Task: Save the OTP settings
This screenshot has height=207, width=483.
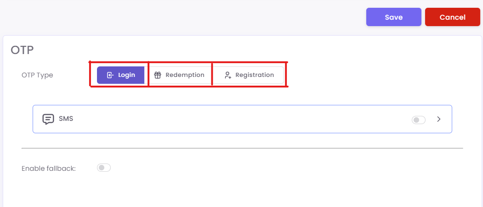Action: (393, 17)
